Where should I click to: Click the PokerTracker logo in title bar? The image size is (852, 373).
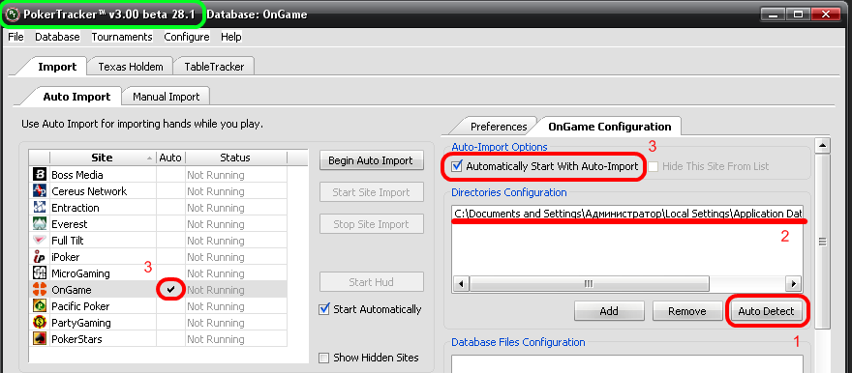13,14
